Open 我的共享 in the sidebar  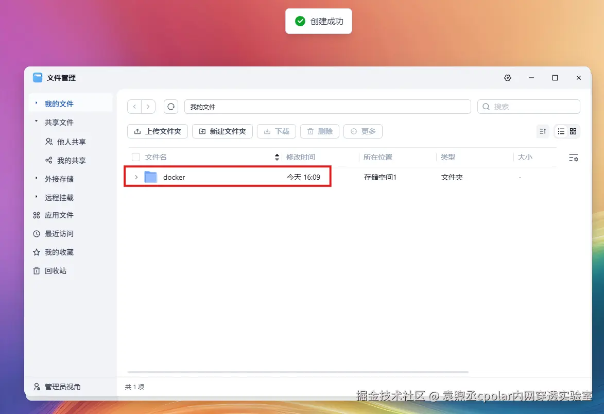click(x=65, y=160)
